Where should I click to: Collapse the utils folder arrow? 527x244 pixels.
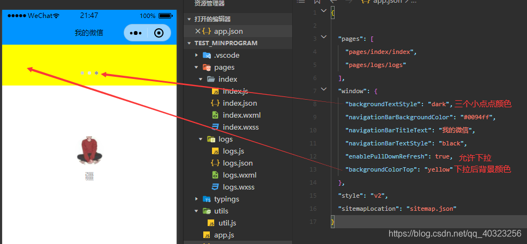pos(197,211)
